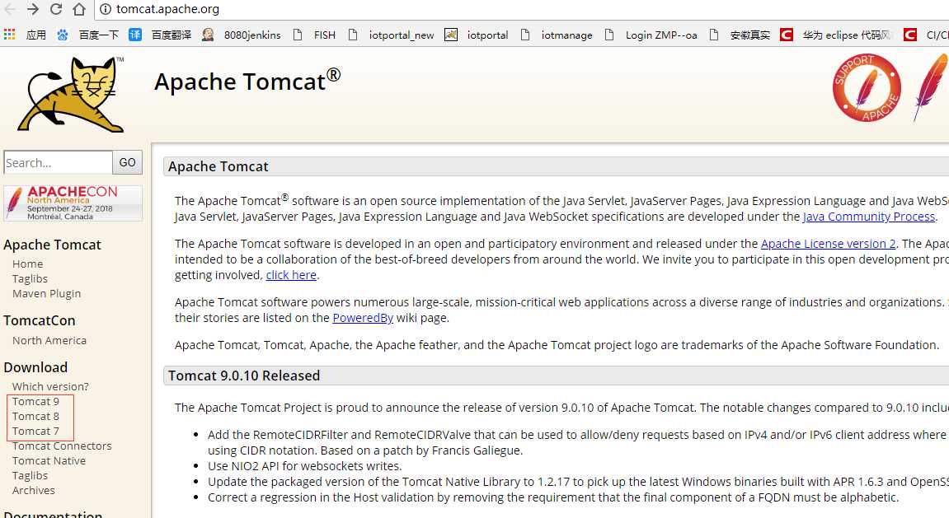Follow the click here link
Viewport: 949px width, 518px height.
291,275
